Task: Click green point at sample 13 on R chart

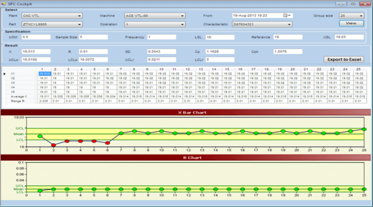Action: [202, 189]
